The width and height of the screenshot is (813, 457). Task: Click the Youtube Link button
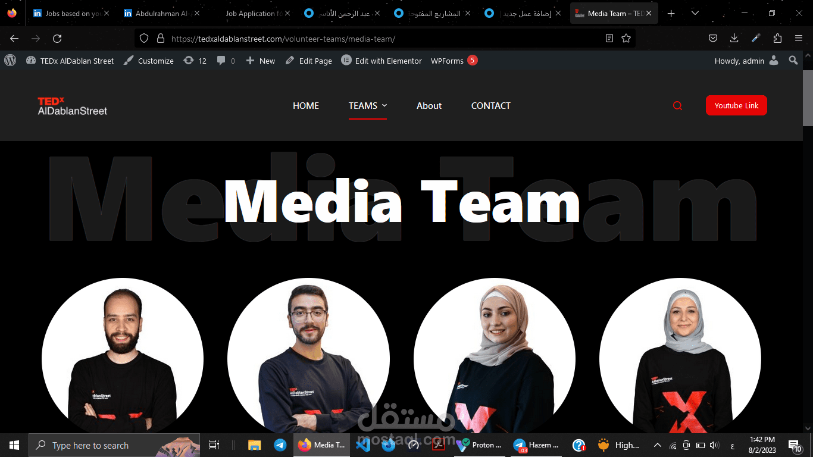coord(736,105)
